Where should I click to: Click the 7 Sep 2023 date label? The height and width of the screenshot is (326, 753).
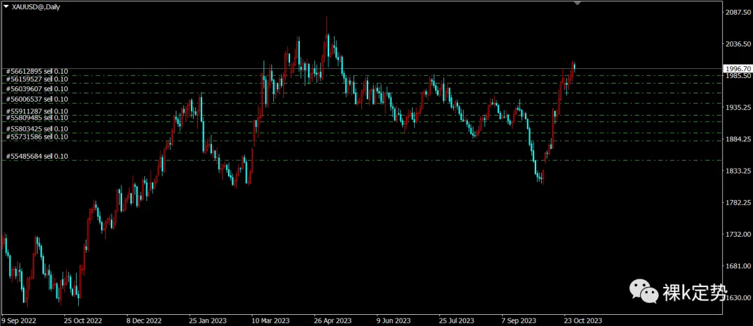pyautogui.click(x=519, y=320)
